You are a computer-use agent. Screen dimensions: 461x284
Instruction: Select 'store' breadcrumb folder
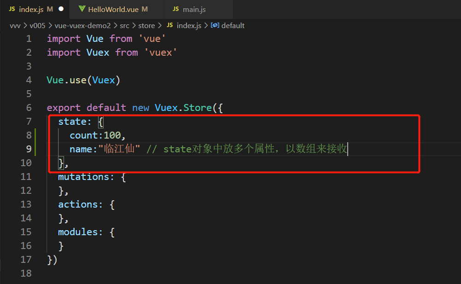(x=146, y=26)
